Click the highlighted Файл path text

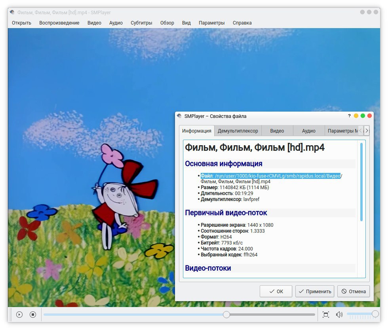(270, 176)
